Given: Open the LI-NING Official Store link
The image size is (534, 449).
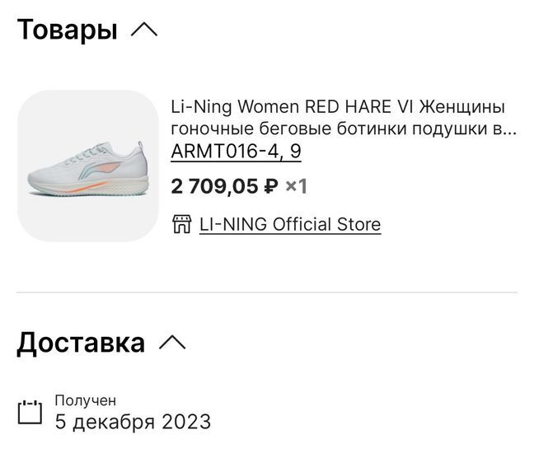Looking at the screenshot, I should (290, 224).
